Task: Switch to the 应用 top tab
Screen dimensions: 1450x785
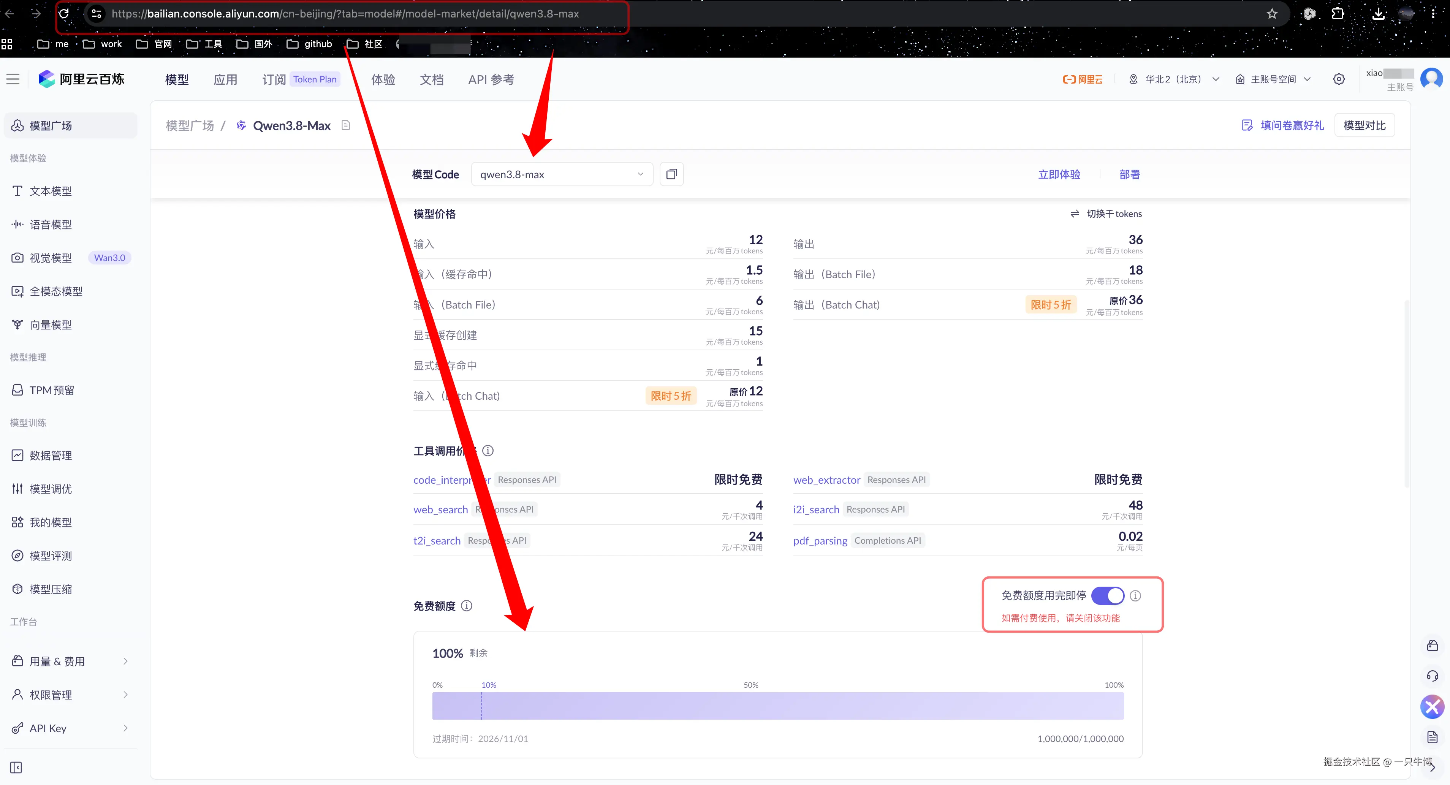Action: click(x=225, y=79)
